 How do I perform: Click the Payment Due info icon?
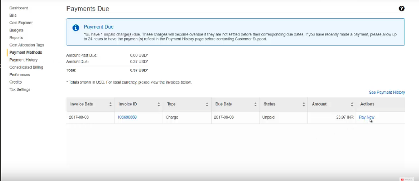75,28
